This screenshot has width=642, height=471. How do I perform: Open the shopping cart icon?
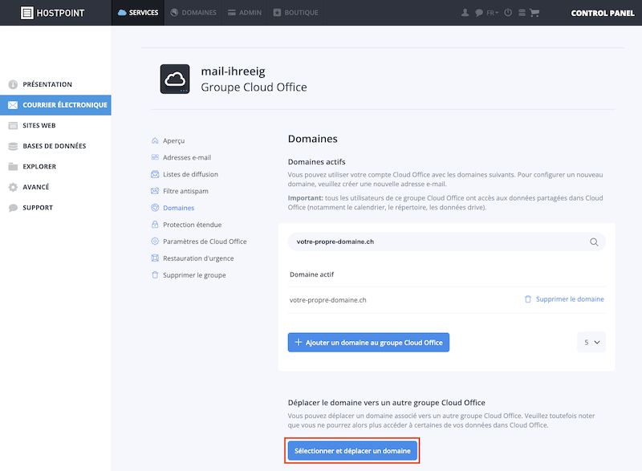pyautogui.click(x=534, y=13)
